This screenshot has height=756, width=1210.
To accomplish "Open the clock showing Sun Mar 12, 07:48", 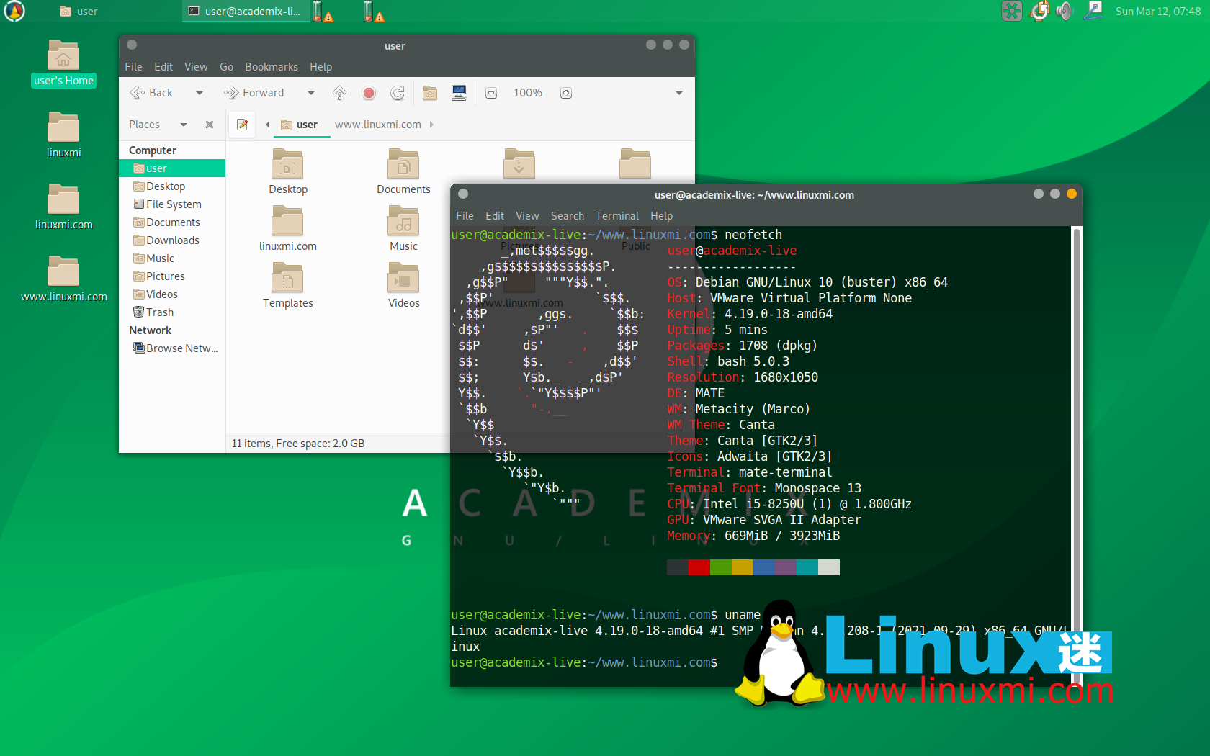I will pos(1158,12).
